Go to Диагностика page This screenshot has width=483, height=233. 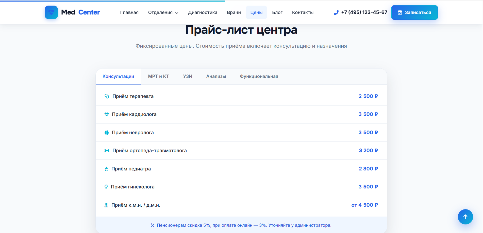pos(203,12)
